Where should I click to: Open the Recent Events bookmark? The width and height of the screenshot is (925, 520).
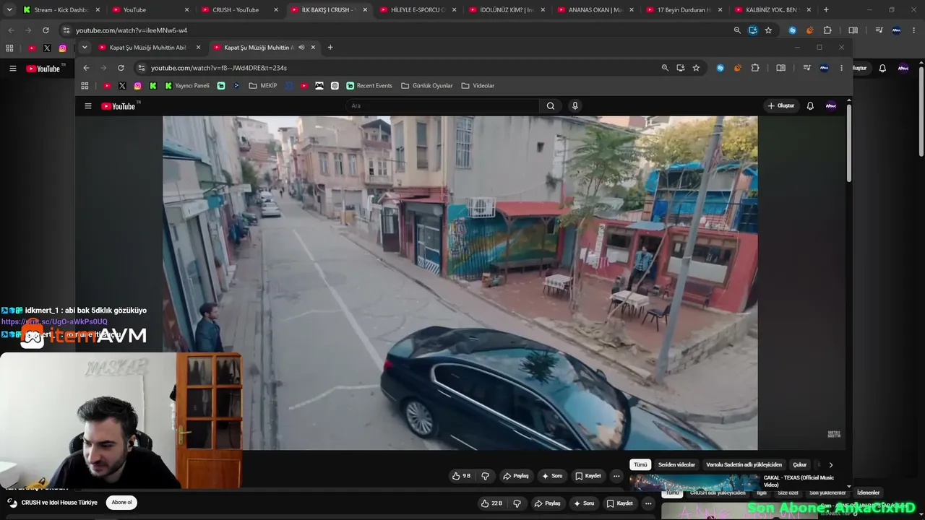(369, 86)
